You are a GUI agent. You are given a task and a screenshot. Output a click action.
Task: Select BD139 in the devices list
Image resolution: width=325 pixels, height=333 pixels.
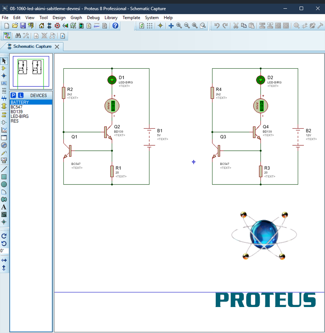(x=17, y=112)
